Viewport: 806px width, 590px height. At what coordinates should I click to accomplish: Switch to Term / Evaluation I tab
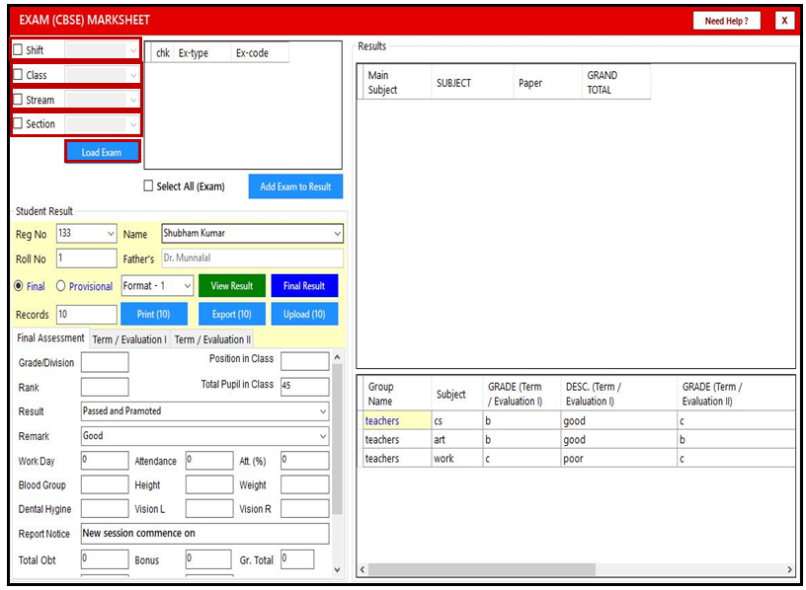129,339
